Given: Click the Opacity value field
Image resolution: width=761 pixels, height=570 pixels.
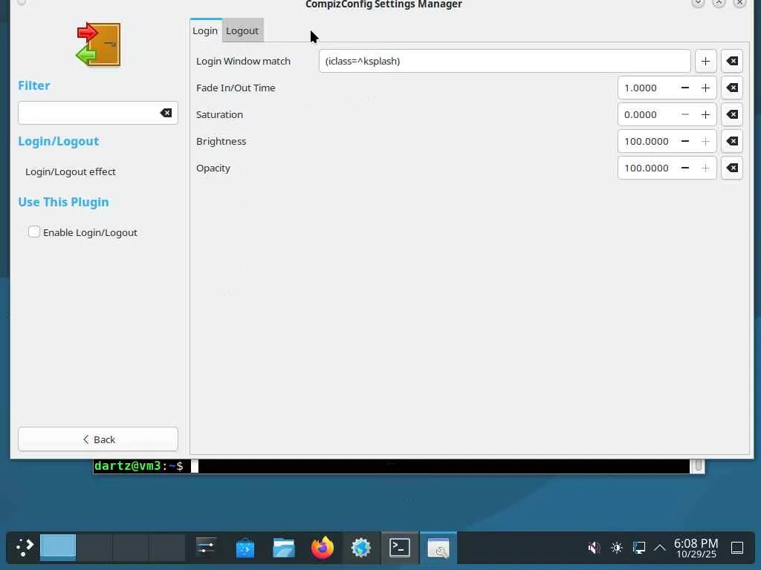Looking at the screenshot, I should [647, 168].
